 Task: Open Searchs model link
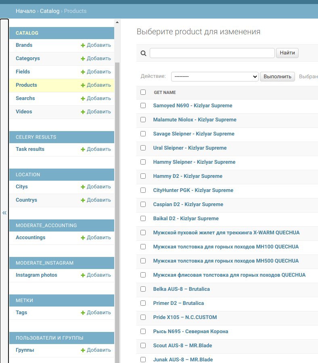[25, 98]
